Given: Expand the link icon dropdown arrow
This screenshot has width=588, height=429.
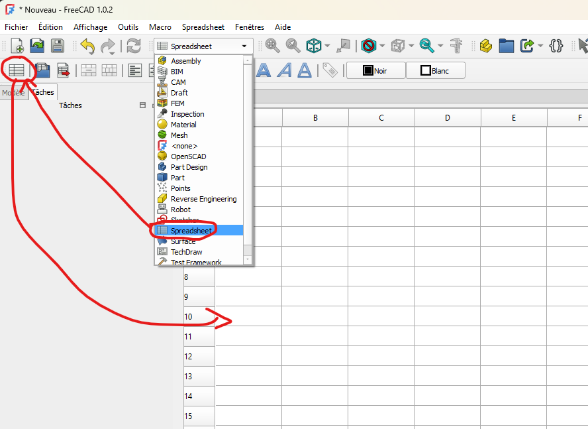Looking at the screenshot, I should tap(540, 46).
